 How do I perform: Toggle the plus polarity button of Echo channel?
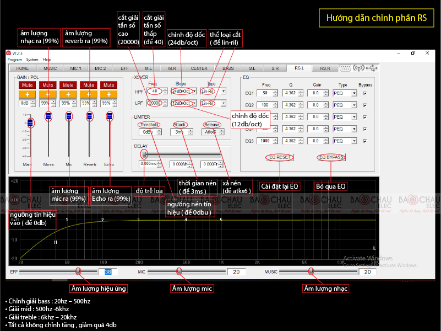(x=108, y=94)
